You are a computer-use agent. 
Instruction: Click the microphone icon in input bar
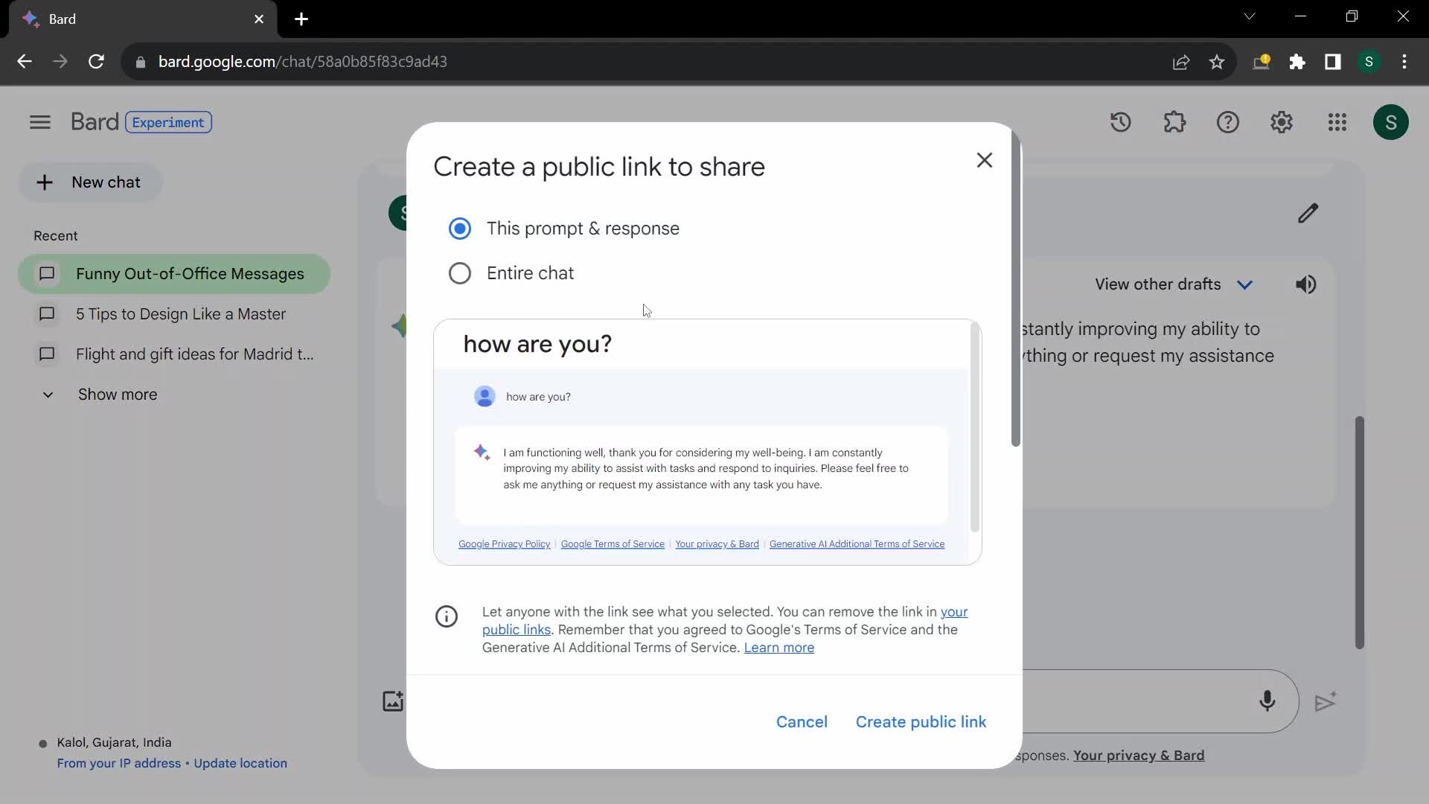click(1267, 701)
